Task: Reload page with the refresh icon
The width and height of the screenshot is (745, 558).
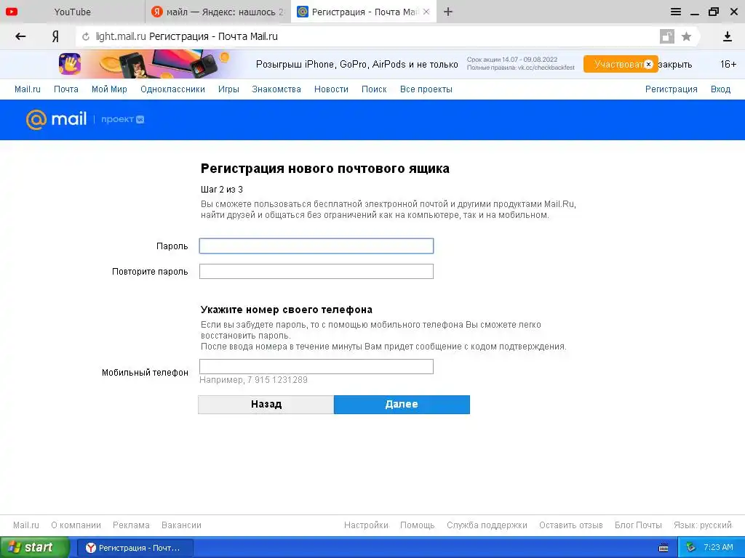Action: pos(86,36)
